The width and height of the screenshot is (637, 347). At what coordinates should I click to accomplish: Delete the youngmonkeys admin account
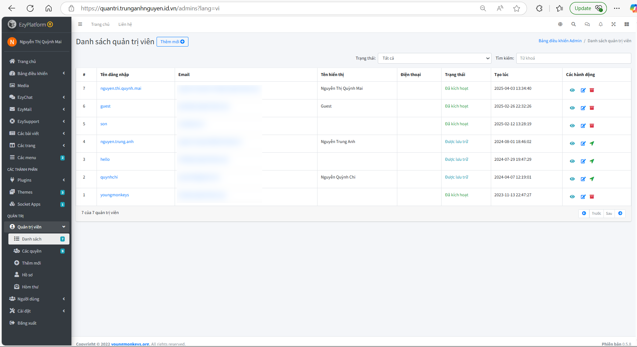click(592, 197)
